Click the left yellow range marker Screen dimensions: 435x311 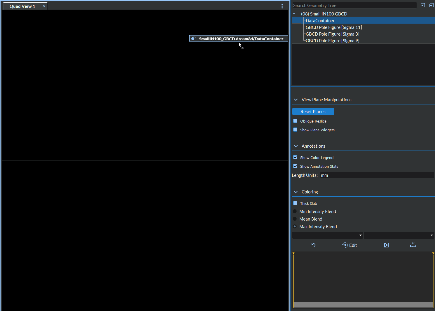294,254
